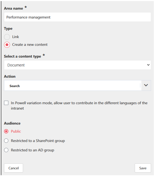Open the Document content type select box

pos(78,65)
